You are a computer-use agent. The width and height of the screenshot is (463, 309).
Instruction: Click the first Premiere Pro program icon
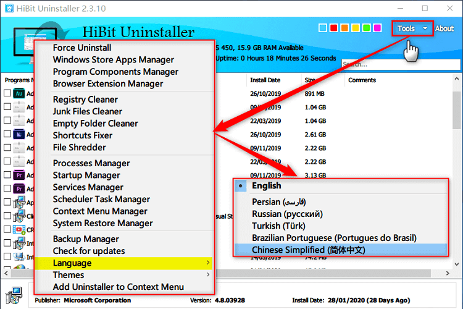click(x=19, y=176)
